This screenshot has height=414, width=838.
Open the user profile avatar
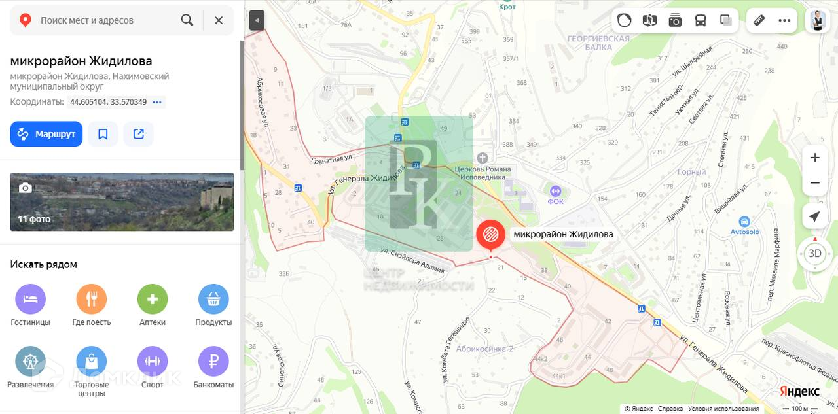click(817, 20)
